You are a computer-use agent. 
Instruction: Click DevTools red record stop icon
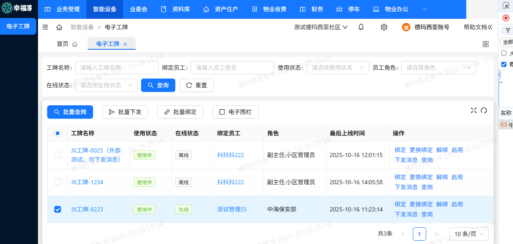click(x=506, y=18)
